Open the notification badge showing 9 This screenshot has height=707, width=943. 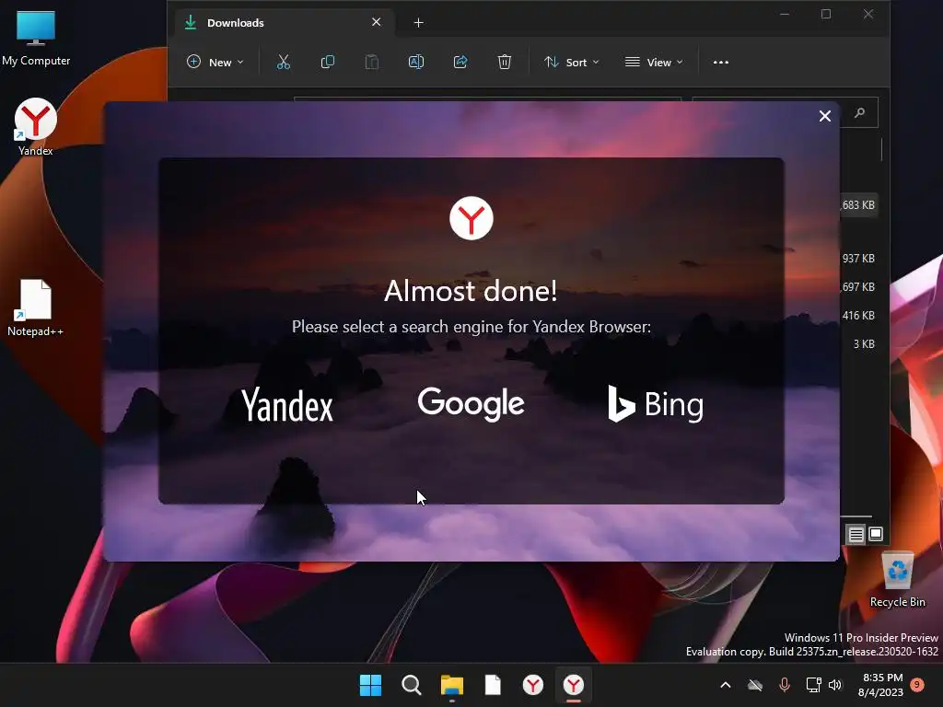917,684
